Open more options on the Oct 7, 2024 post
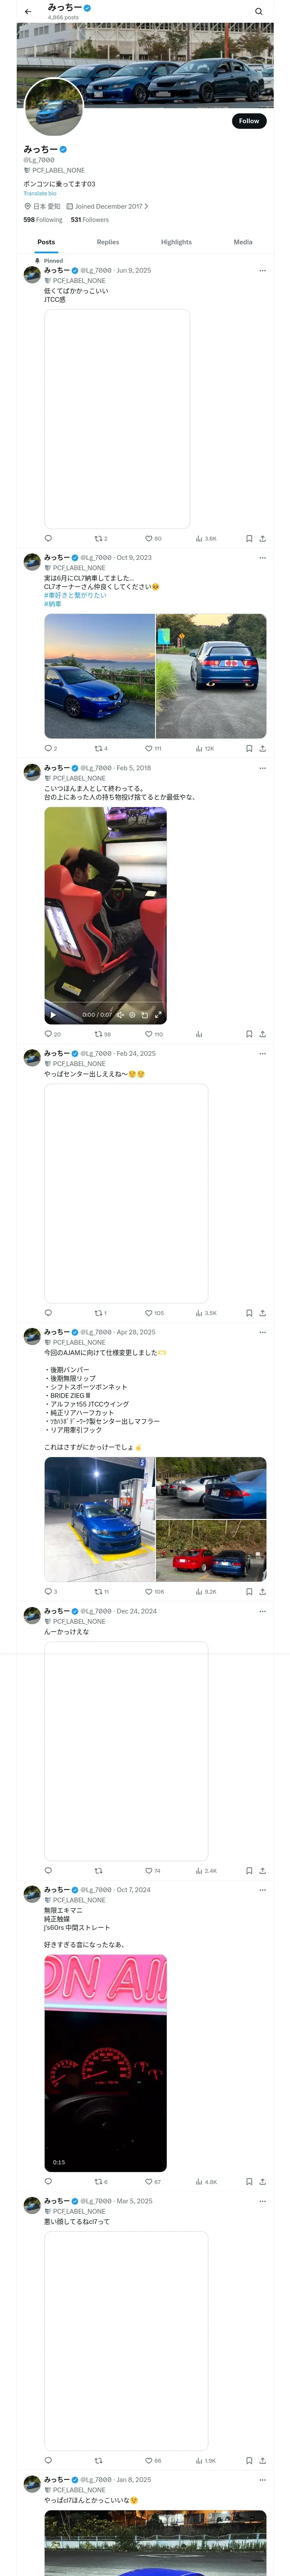Viewport: 290px width, 2576px height. pos(262,1890)
